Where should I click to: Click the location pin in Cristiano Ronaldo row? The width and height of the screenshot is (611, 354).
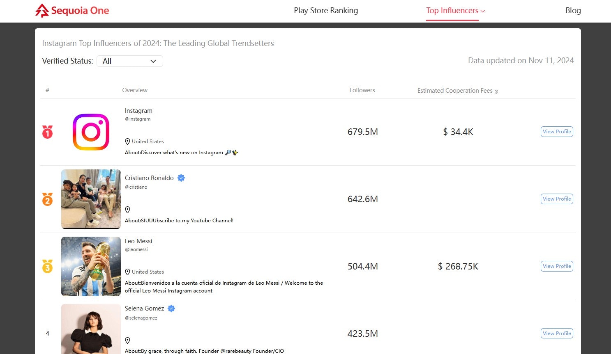[127, 210]
